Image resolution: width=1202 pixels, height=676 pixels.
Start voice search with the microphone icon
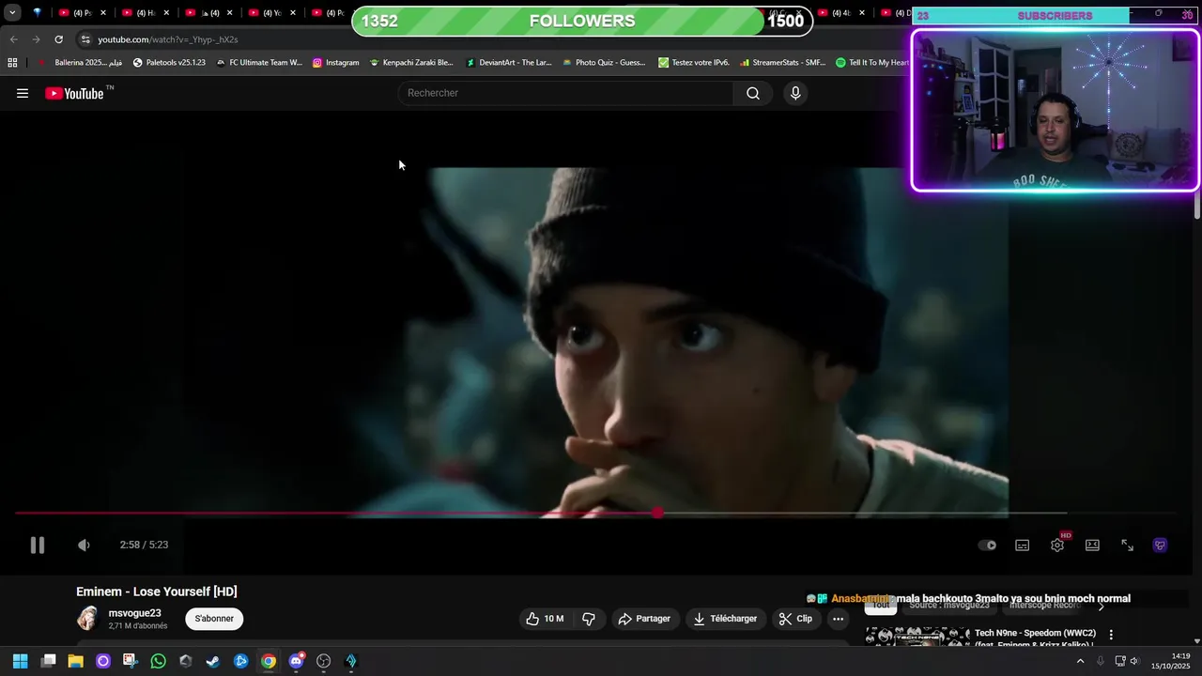[795, 93]
